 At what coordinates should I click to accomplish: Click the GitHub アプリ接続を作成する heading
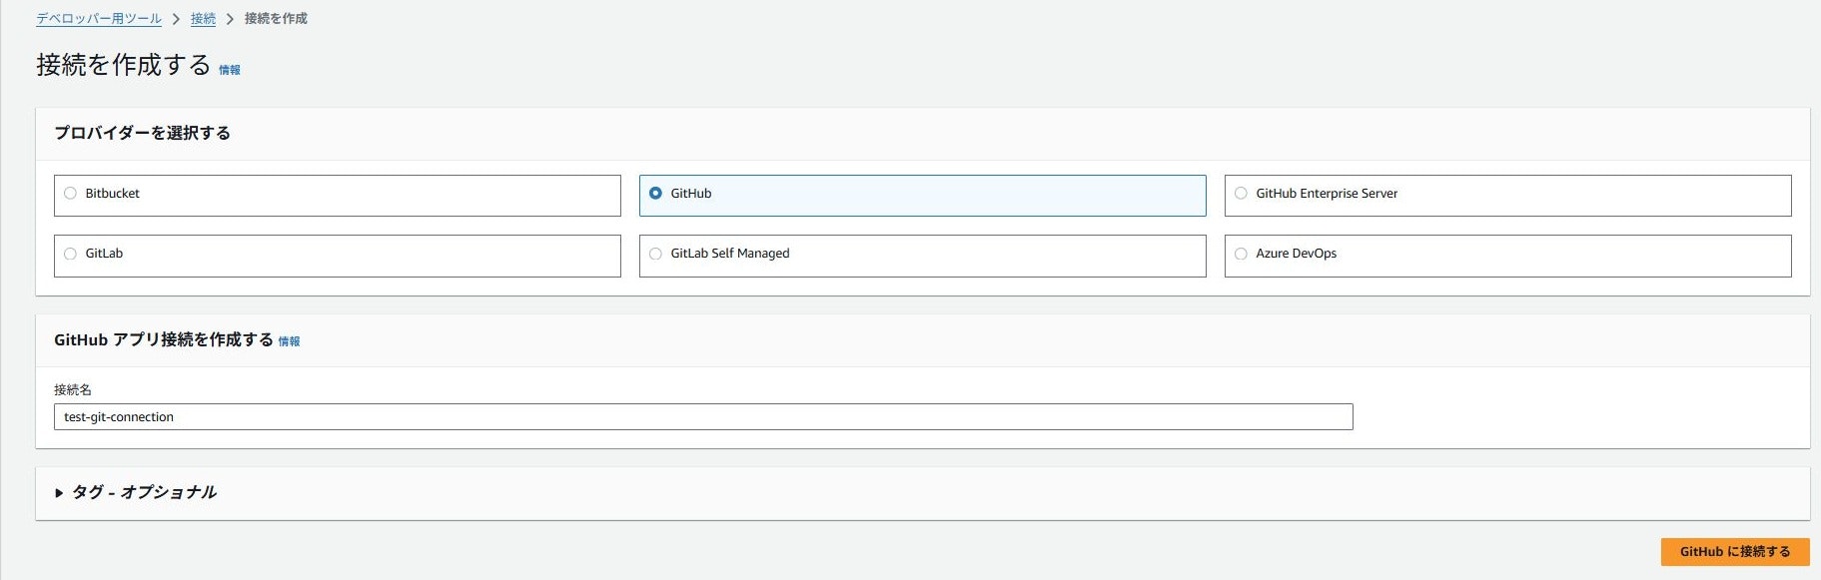pos(164,339)
